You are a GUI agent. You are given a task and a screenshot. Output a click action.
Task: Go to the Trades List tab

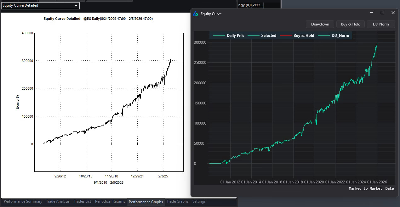pyautogui.click(x=82, y=201)
